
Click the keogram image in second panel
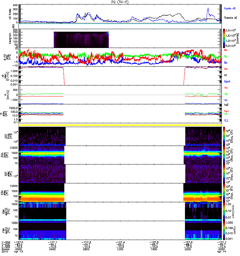tap(81, 40)
